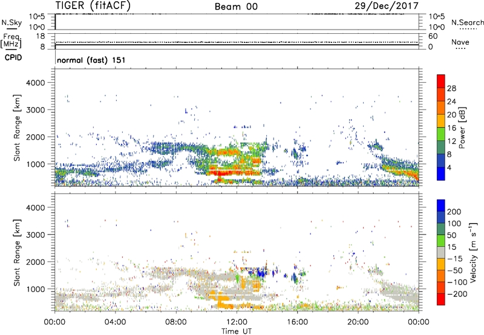Viewport: 484px width, 335px height.
Task: Pick the gray segment of the velocity color bar
Action: (x=441, y=252)
